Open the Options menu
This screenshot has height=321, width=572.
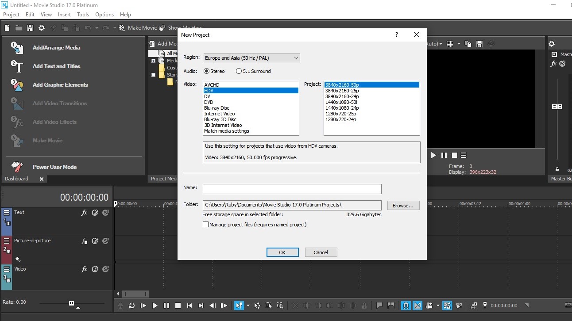[x=104, y=15]
